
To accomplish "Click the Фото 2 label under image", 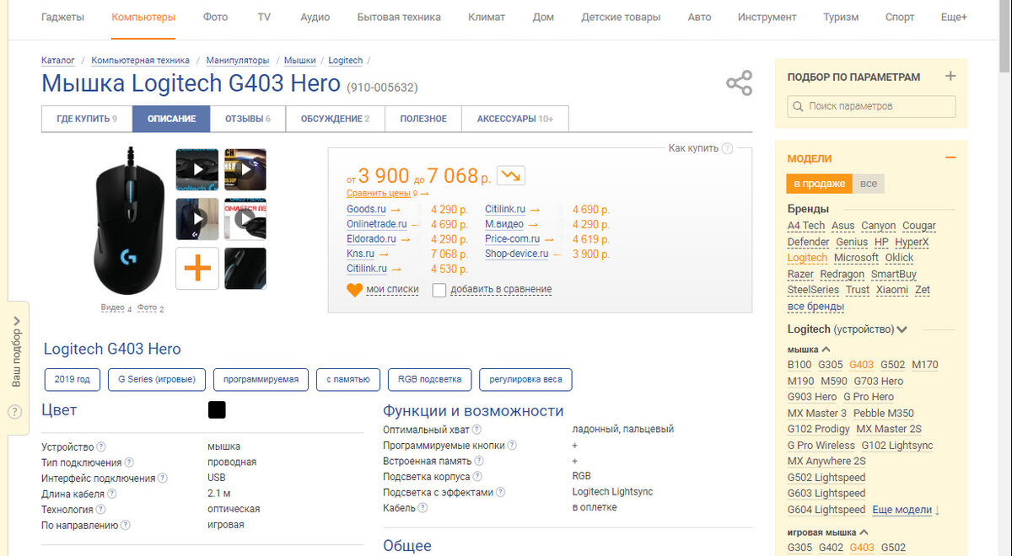I will pos(150,308).
